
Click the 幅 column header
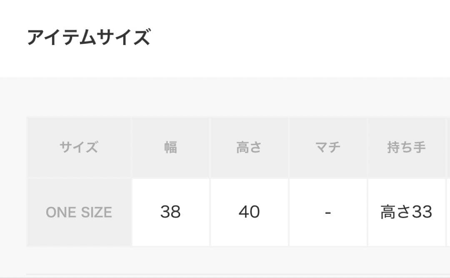170,148
